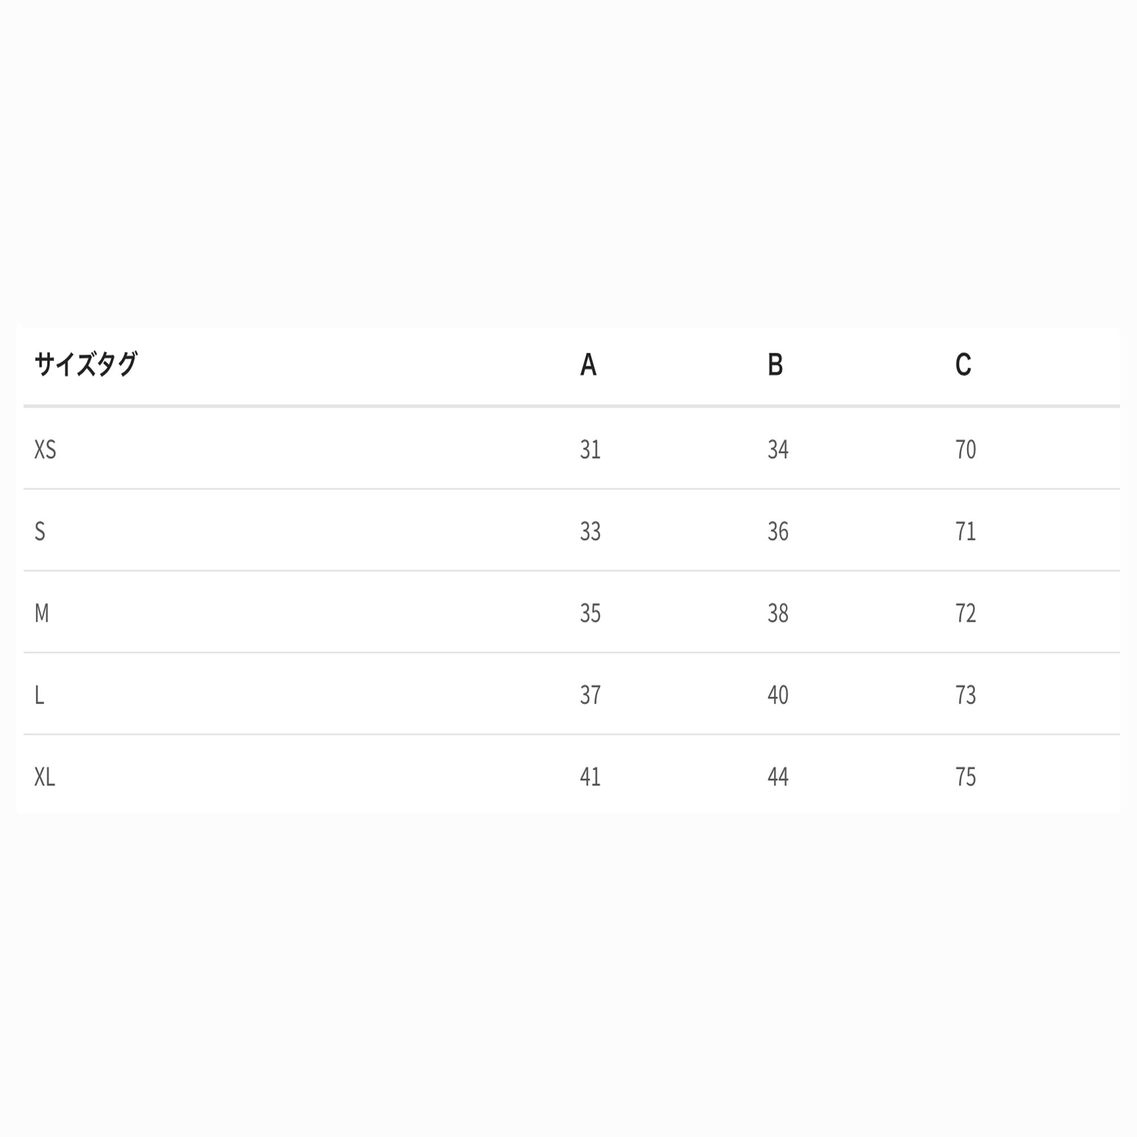Click value 44 in the XL row

click(x=777, y=777)
